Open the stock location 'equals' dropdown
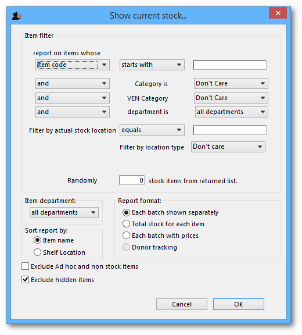 (152, 130)
